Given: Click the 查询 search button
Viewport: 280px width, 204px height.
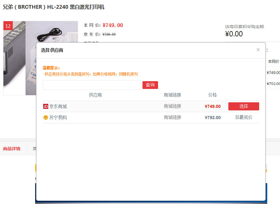Looking at the screenshot, I should (150, 85).
